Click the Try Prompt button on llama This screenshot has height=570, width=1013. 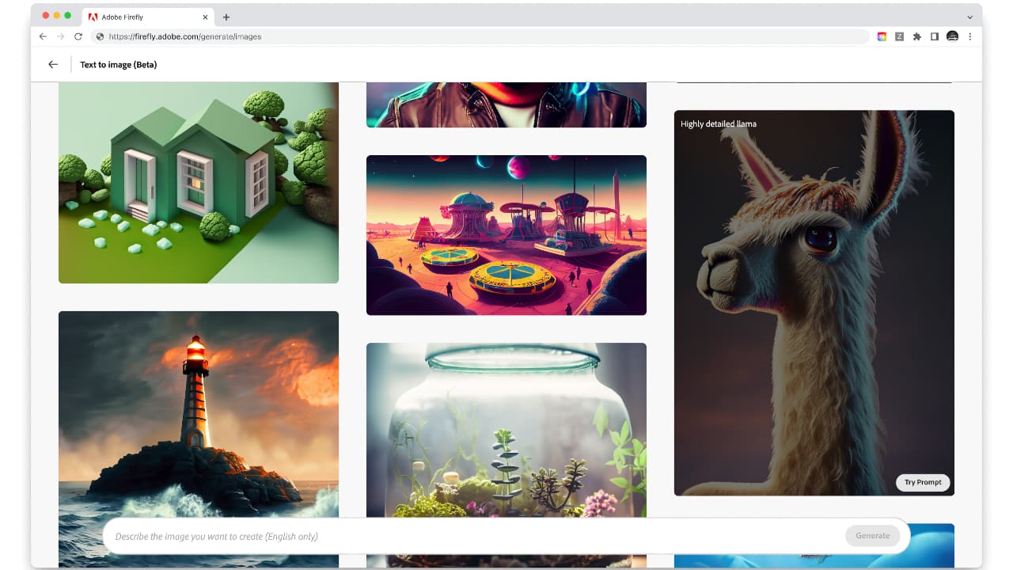pyautogui.click(x=923, y=482)
